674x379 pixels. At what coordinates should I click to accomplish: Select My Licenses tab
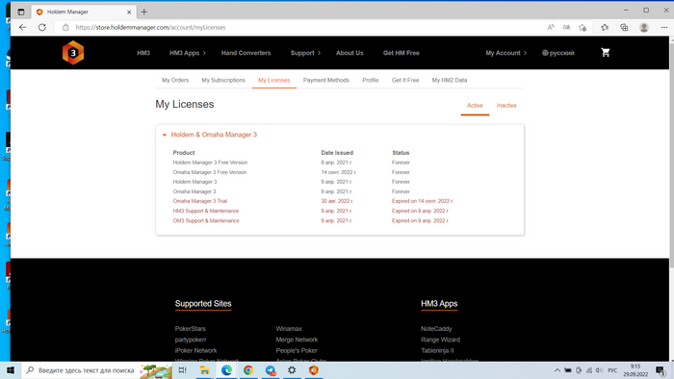point(273,80)
